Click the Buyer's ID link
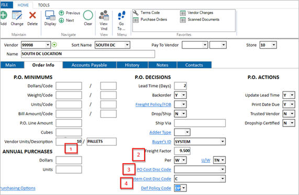Image resolution: width=299 pixels, height=195 pixels. coord(161,142)
